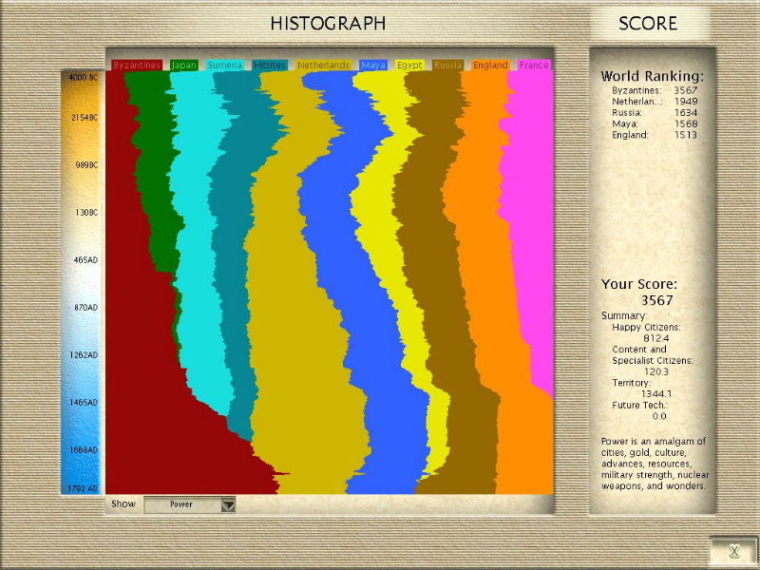Viewport: 760px width, 570px height.
Task: Click the Netherlands legend label
Action: click(x=324, y=66)
